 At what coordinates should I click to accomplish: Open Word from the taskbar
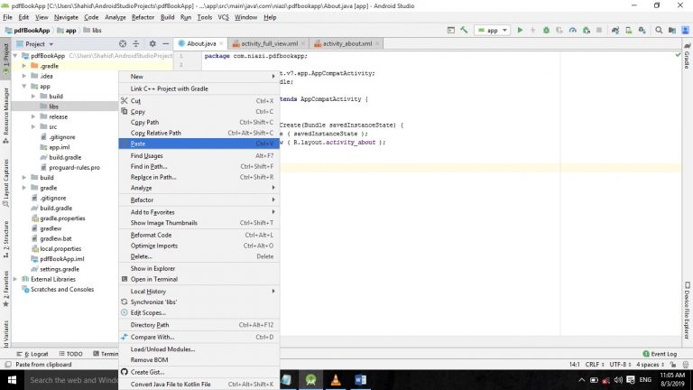click(360, 380)
